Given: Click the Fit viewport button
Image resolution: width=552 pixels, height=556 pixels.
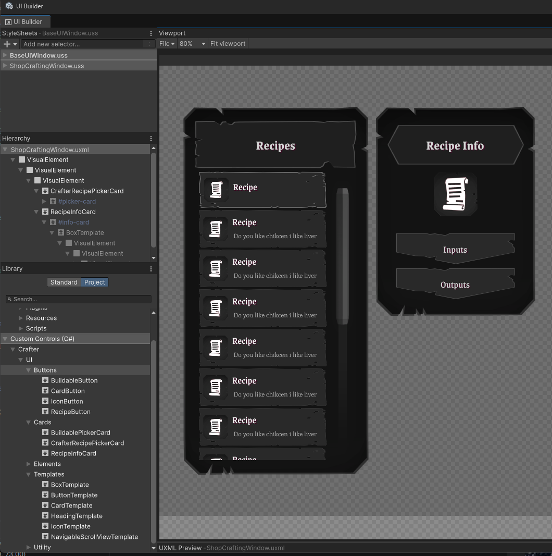Looking at the screenshot, I should click(228, 44).
